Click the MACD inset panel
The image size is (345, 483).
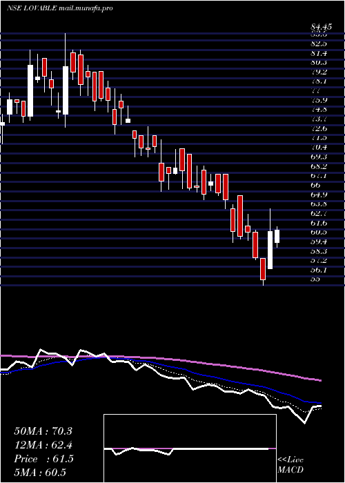pyautogui.click(x=190, y=448)
